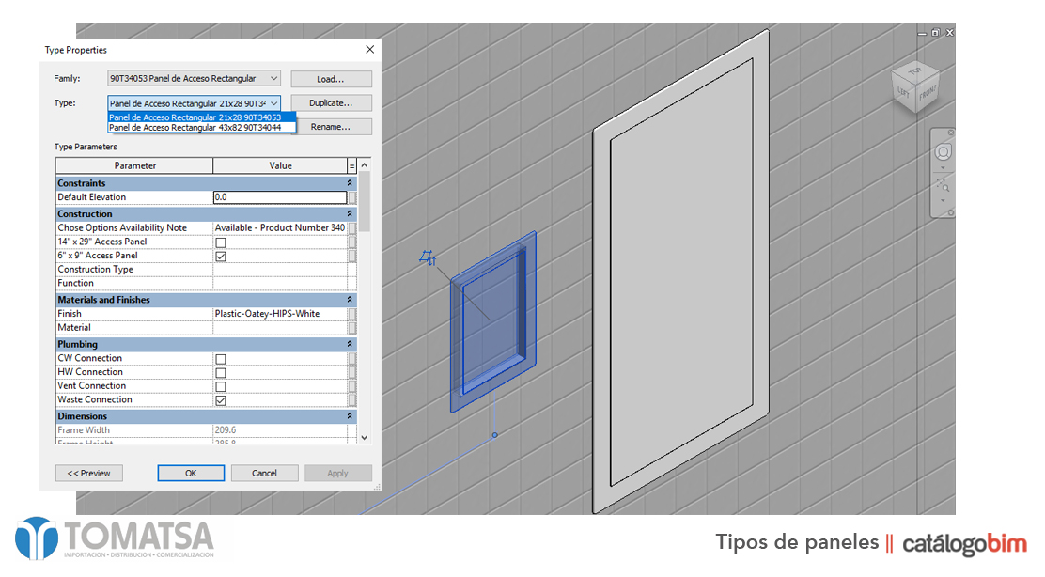Open the Family dropdown list
The image size is (1045, 577).
pyautogui.click(x=273, y=79)
